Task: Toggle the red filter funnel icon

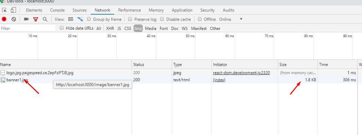Action: pos(36,19)
